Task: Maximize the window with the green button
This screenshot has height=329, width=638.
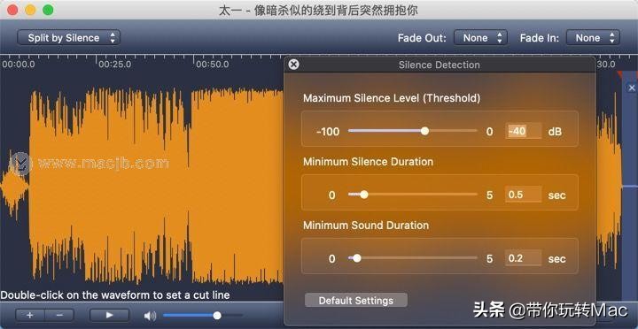Action: [x=48, y=10]
